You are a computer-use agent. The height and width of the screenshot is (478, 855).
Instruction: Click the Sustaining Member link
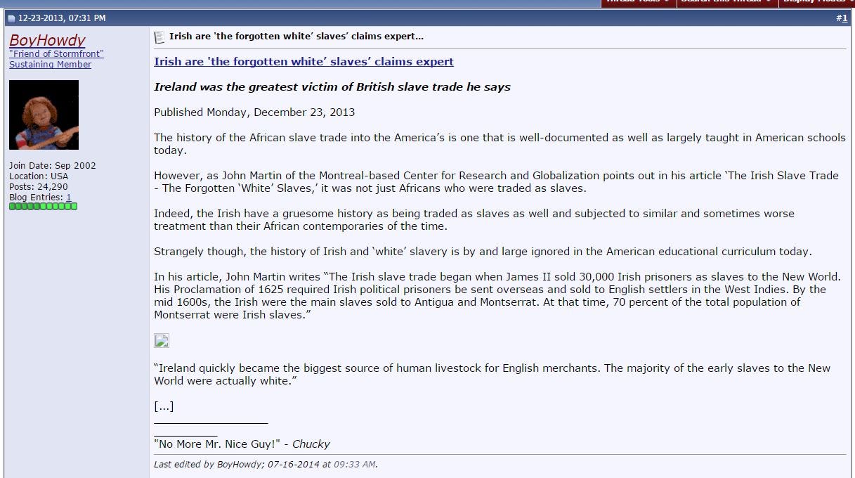click(50, 65)
